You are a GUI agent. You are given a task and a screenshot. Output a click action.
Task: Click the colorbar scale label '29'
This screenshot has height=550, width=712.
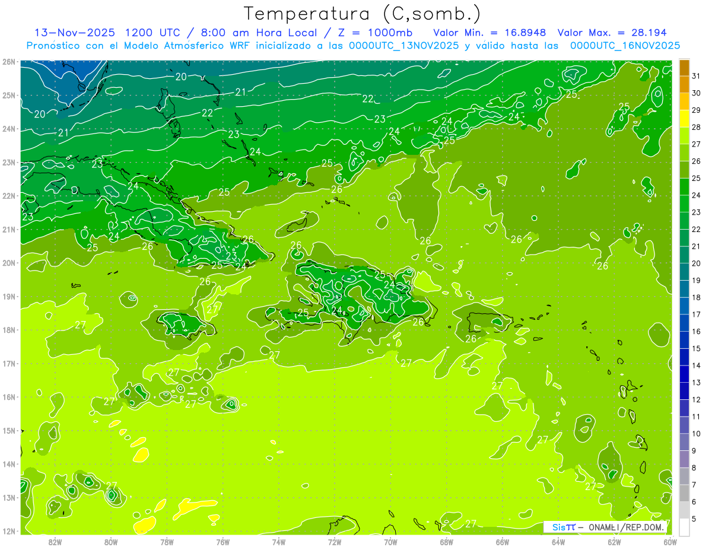pyautogui.click(x=697, y=110)
